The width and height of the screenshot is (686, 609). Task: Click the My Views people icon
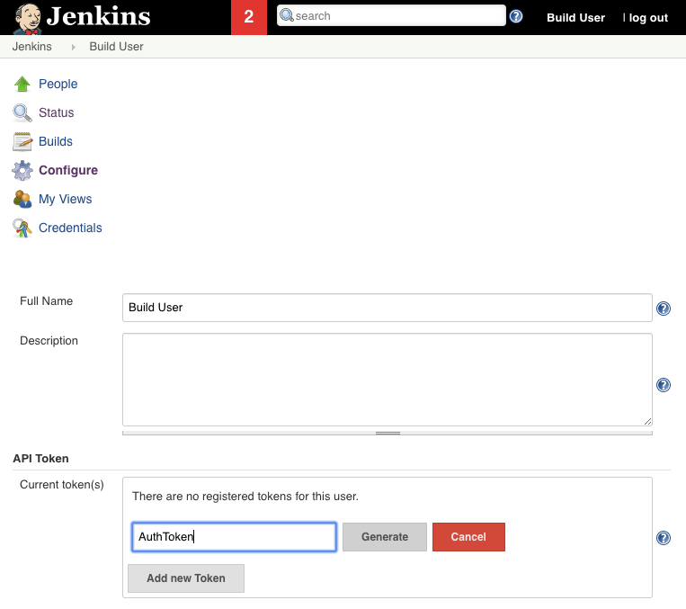coord(22,199)
